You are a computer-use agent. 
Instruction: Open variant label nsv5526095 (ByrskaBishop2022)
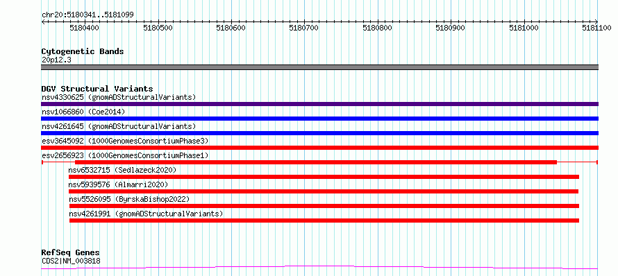(x=129, y=199)
